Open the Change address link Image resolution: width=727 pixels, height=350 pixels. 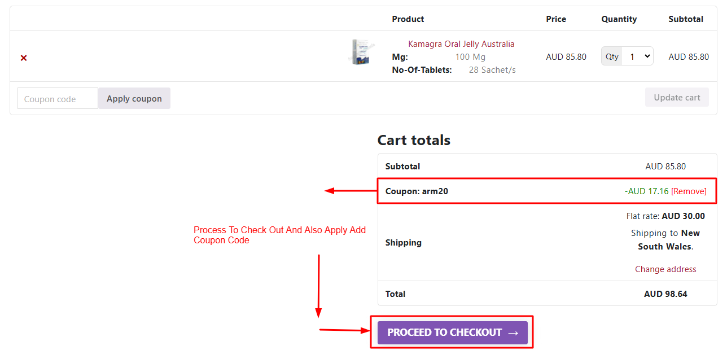coord(665,269)
